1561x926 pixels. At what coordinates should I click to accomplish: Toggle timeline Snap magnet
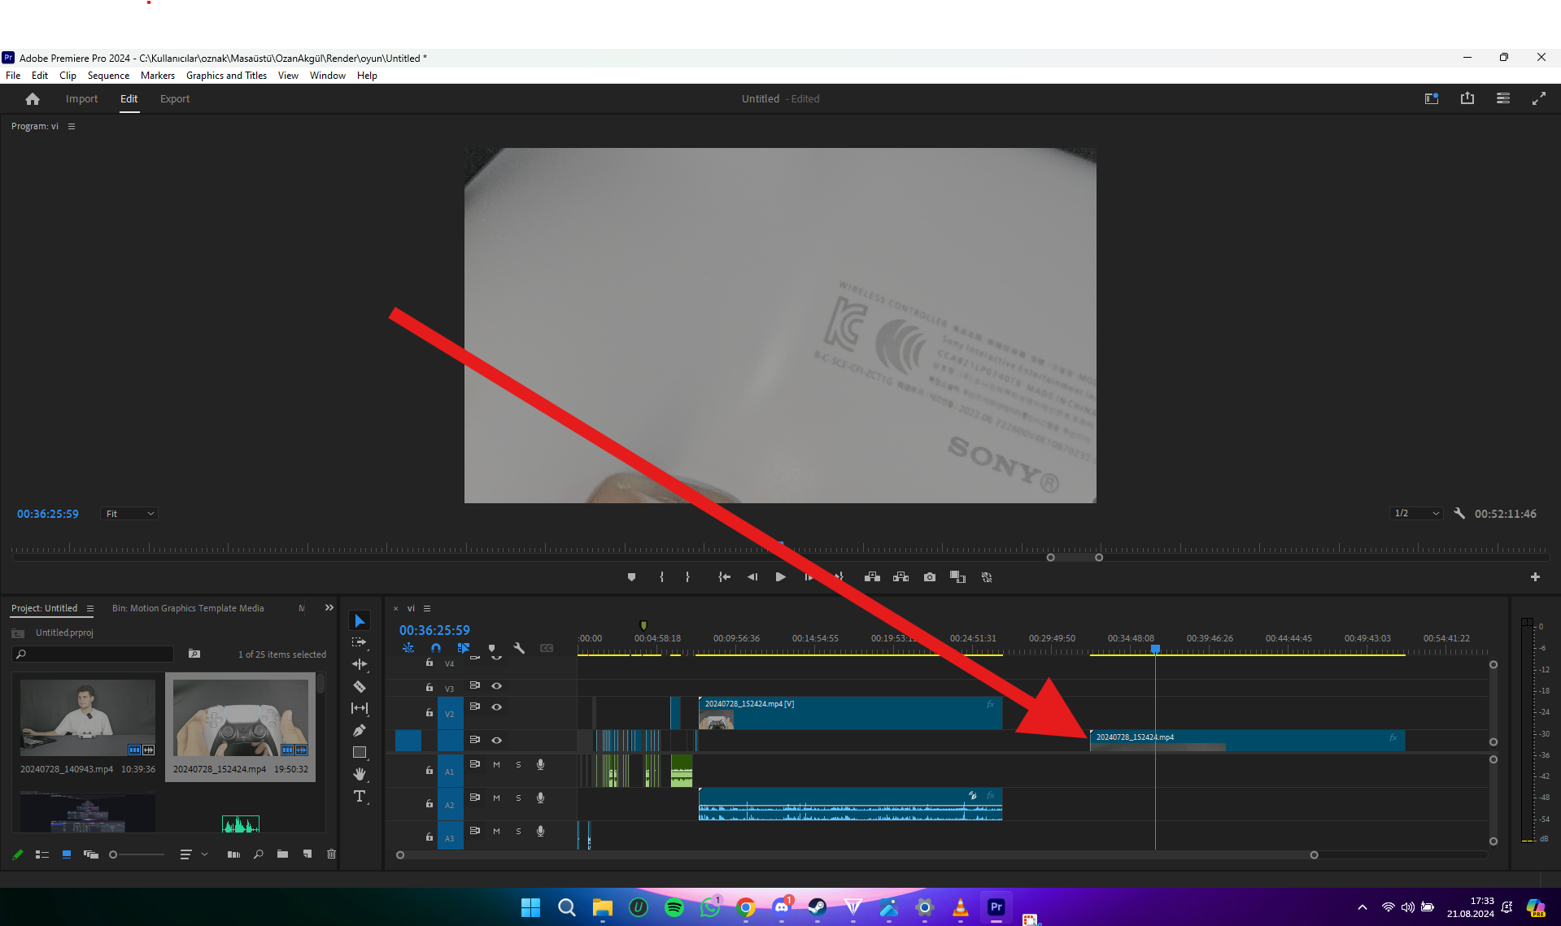[436, 648]
